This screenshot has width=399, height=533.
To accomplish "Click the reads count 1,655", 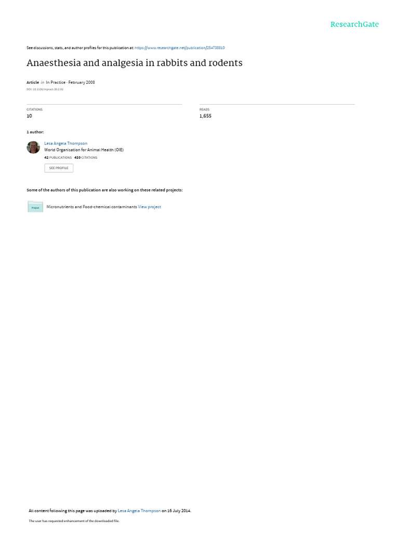I will tap(205, 116).
